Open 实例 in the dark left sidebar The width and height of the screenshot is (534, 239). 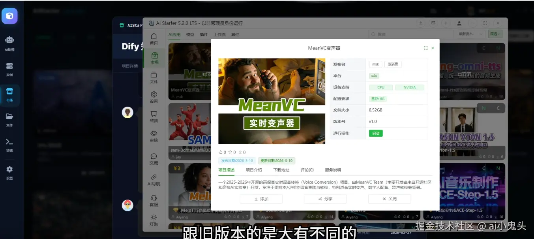point(9,69)
